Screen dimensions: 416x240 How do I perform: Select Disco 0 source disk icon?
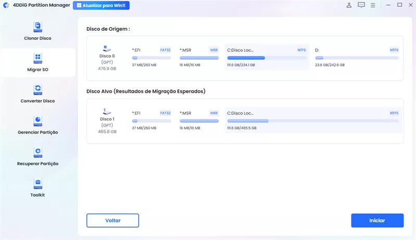[107, 48]
